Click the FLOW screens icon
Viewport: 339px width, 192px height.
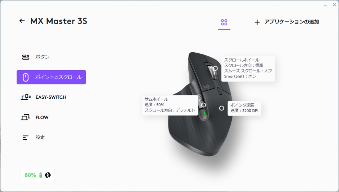point(25,117)
